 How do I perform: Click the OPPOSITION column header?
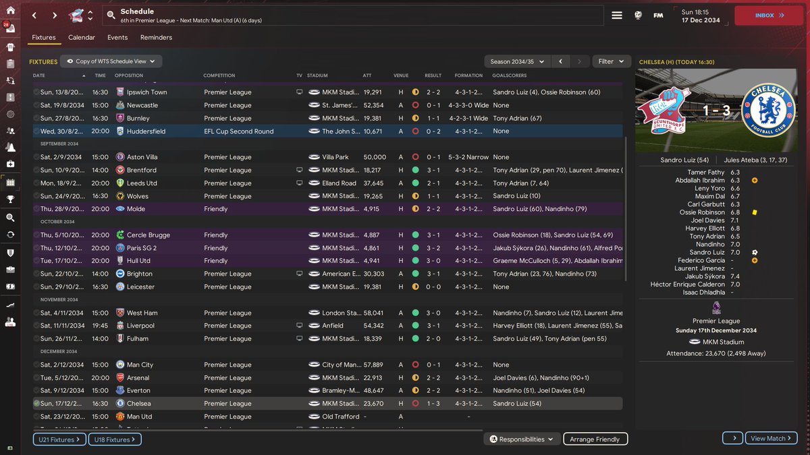pos(129,75)
